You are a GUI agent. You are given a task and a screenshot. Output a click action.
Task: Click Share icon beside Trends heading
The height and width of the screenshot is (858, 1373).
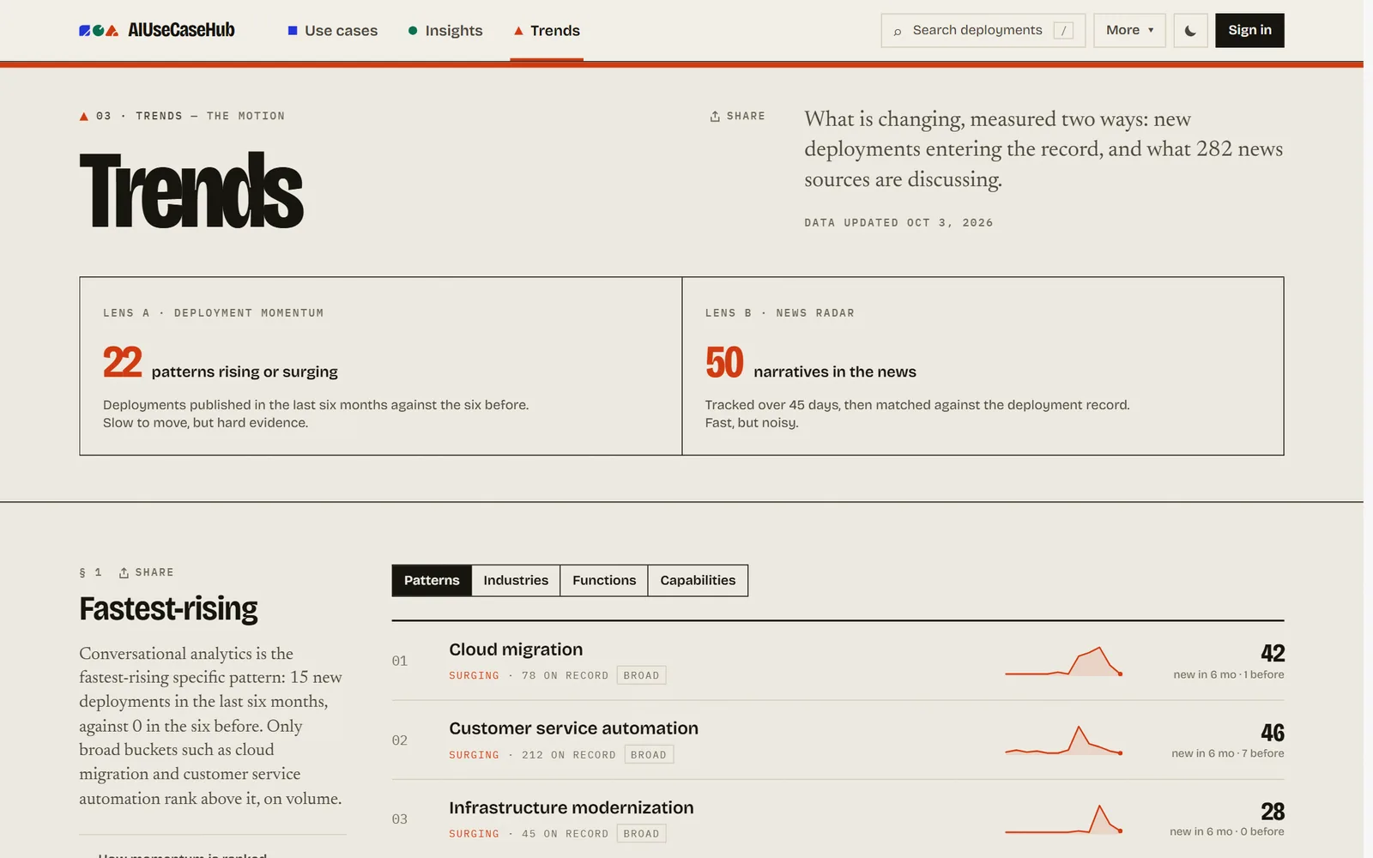click(737, 116)
